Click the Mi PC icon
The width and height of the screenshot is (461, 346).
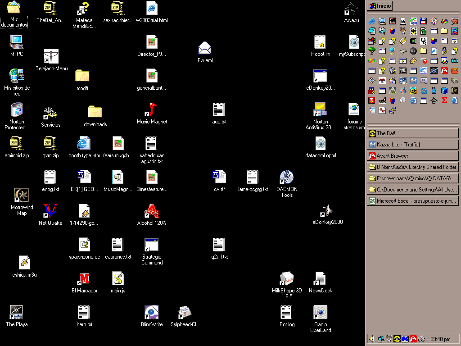point(17,42)
